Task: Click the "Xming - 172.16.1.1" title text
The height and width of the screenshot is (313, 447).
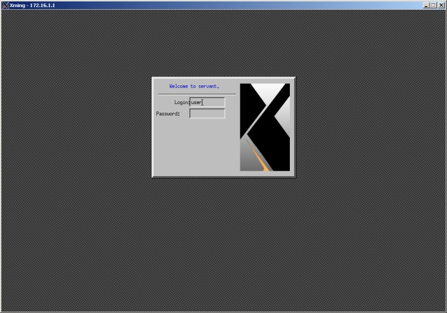Action: click(32, 5)
